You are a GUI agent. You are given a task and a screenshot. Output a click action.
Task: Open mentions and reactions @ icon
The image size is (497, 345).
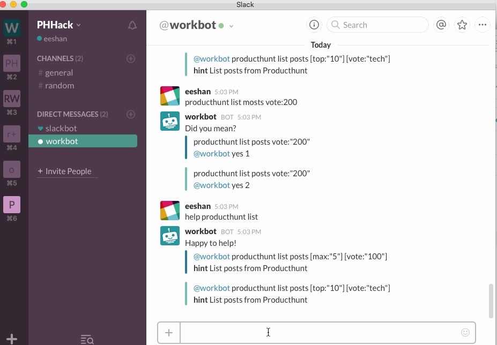tap(441, 25)
